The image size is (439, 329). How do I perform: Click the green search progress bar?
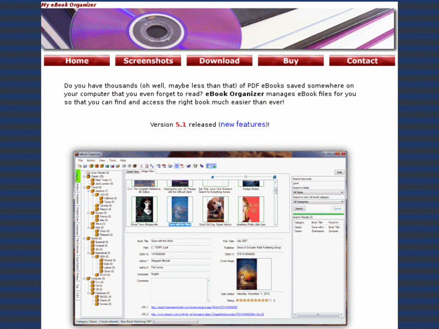[x=318, y=214]
